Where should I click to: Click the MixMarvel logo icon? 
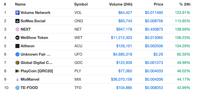(x=17, y=79)
